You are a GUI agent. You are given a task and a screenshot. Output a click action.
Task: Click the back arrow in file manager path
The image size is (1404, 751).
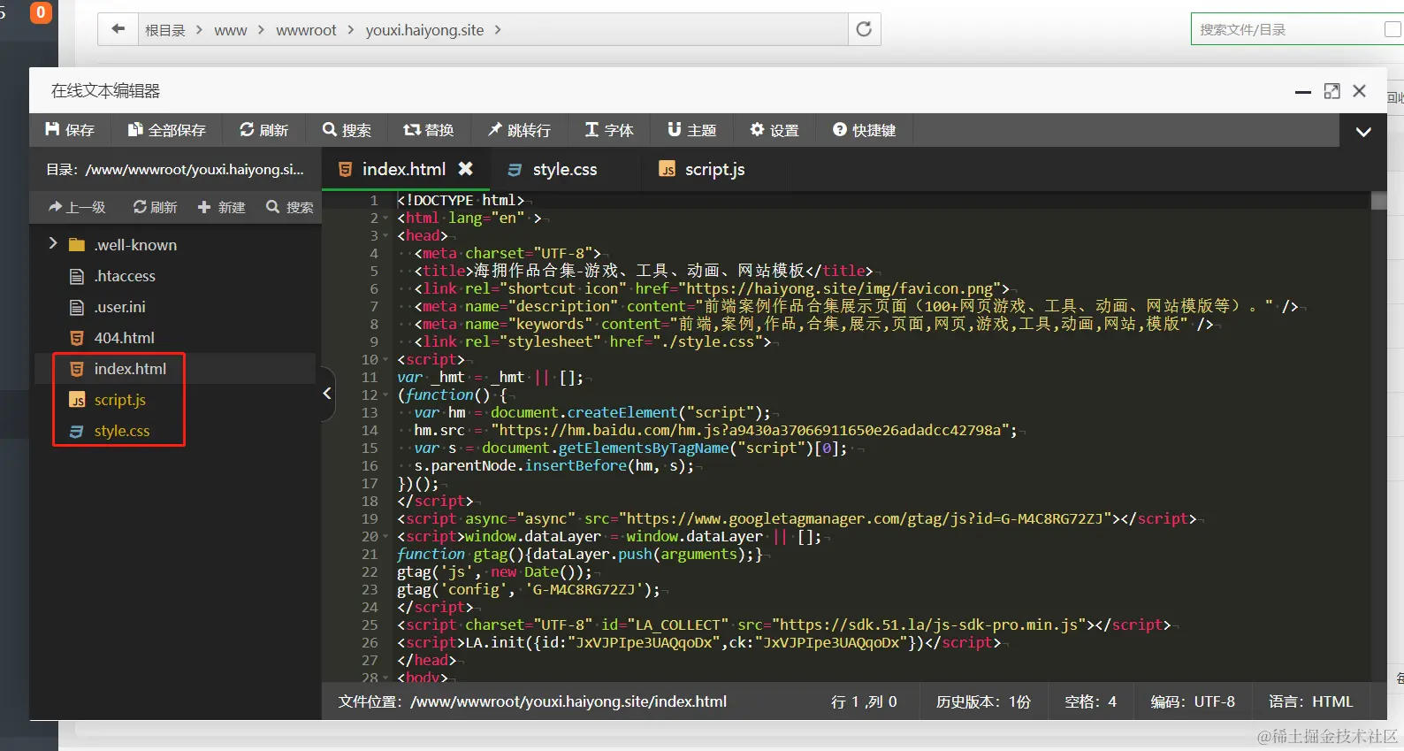coord(118,29)
